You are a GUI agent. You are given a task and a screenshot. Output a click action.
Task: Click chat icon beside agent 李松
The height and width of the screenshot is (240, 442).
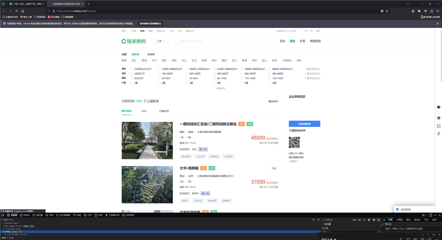coord(203,149)
